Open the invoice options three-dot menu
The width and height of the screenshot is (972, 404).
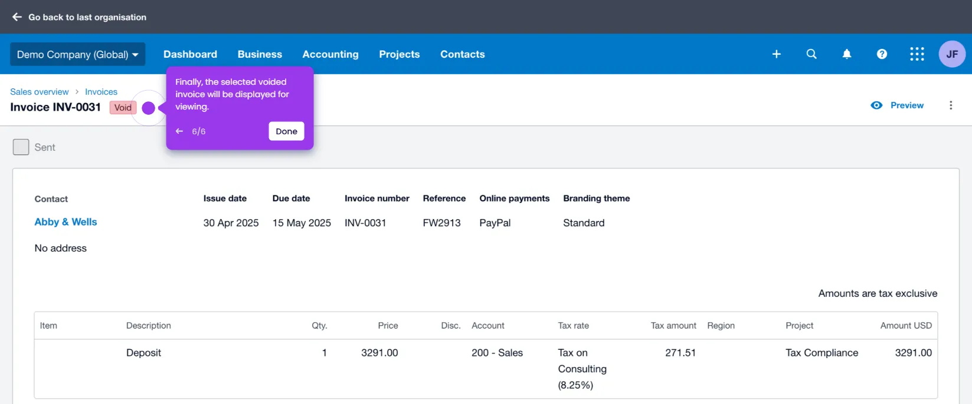(951, 105)
